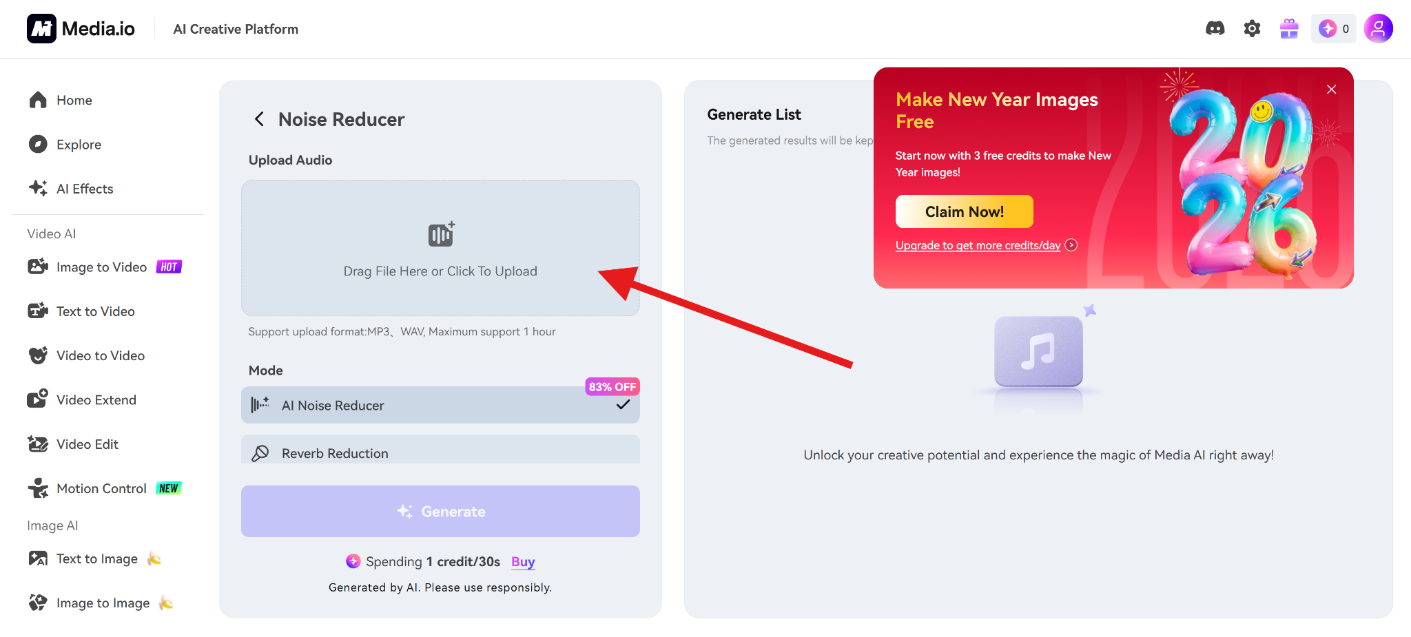The width and height of the screenshot is (1411, 637).
Task: Open the gift rewards icon
Action: click(x=1288, y=28)
